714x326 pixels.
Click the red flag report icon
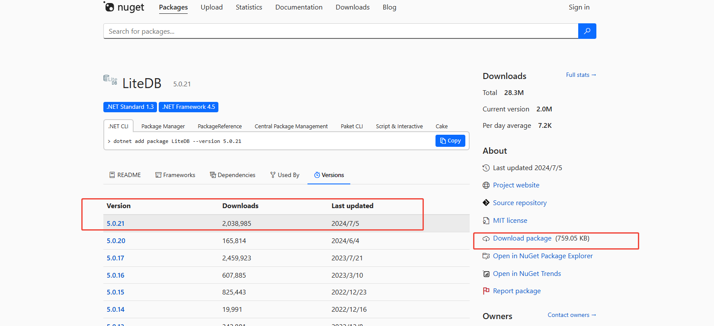(486, 291)
